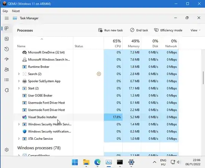Click the Efficiency mode leaf icon
The width and height of the screenshot is (205, 168).
(x=156, y=30)
